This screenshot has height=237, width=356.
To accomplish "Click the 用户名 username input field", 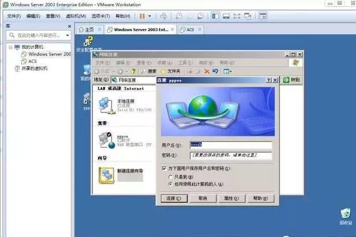I will [x=231, y=145].
